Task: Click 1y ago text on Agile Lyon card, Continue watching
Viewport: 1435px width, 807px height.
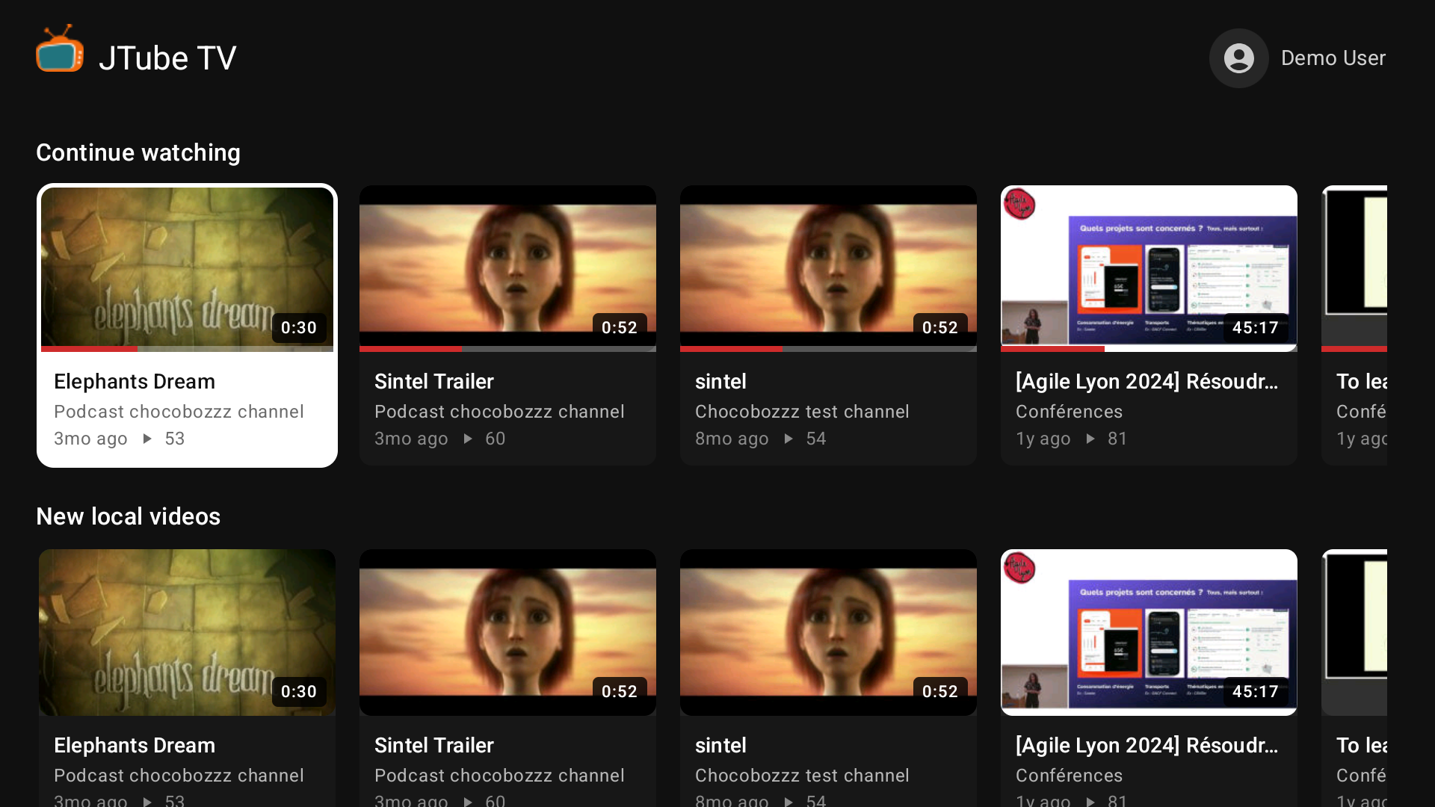Action: coord(1043,439)
